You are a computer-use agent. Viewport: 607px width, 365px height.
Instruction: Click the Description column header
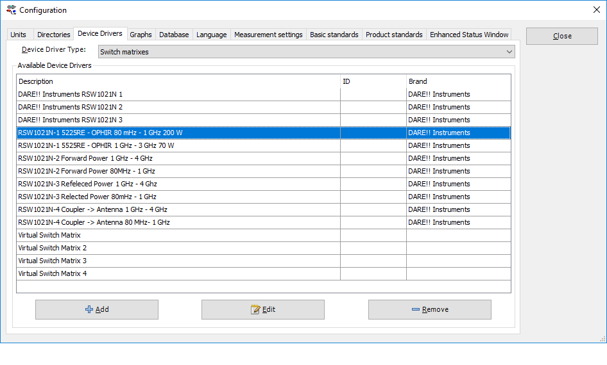(36, 81)
